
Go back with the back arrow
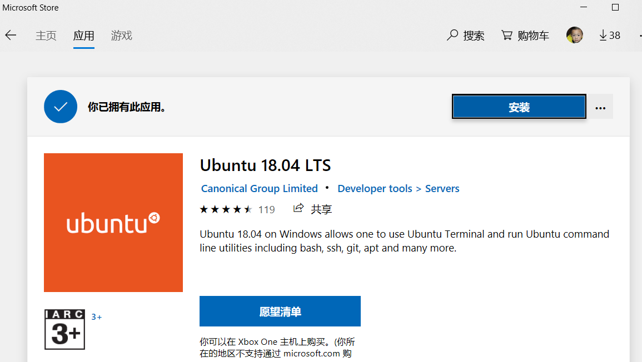[x=11, y=35]
